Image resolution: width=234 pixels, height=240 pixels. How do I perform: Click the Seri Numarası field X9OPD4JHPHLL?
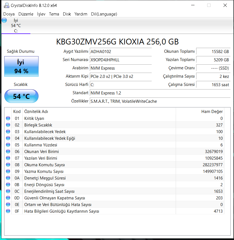[x=121, y=60]
